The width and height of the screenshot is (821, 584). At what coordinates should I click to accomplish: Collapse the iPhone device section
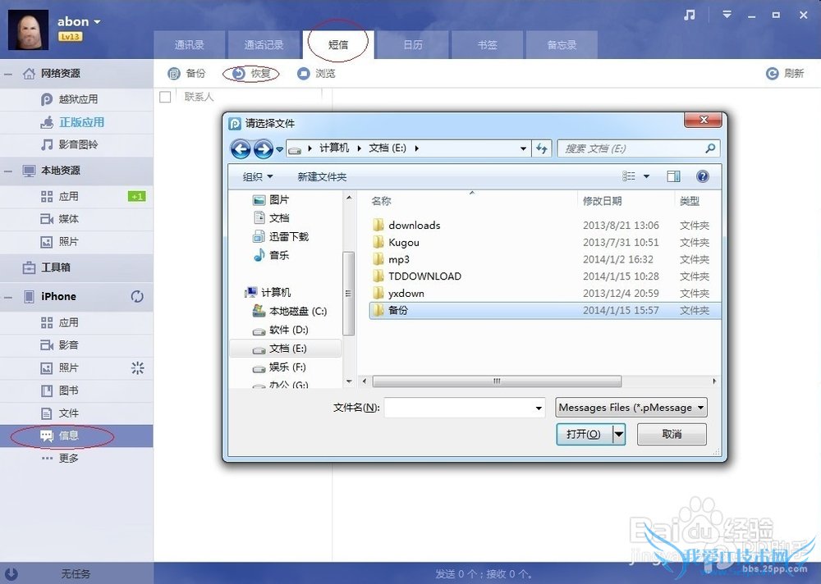pyautogui.click(x=8, y=297)
